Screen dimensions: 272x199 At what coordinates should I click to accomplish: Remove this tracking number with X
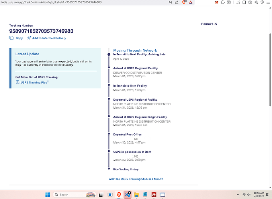209,24
